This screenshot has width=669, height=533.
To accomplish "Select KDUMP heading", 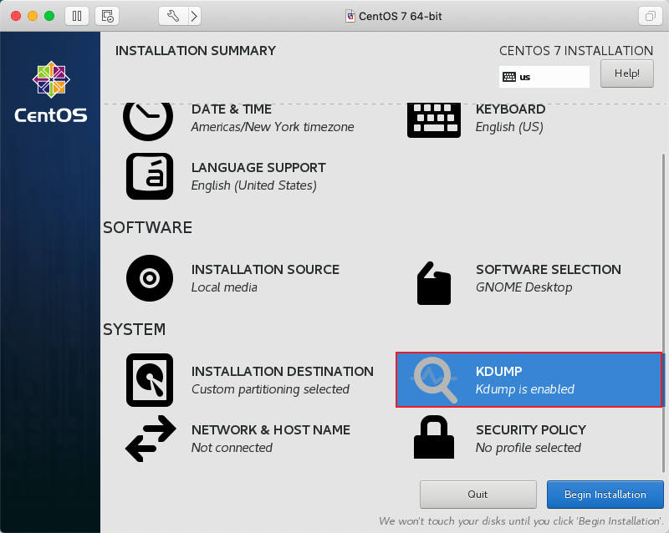I will coord(498,372).
